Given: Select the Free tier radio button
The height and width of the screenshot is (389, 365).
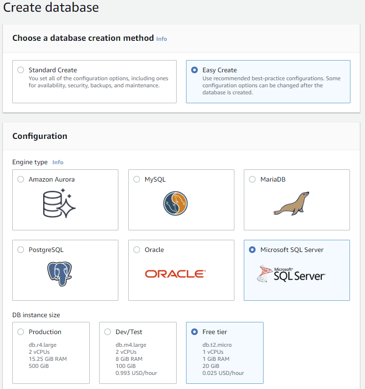Looking at the screenshot, I should pyautogui.click(x=194, y=332).
